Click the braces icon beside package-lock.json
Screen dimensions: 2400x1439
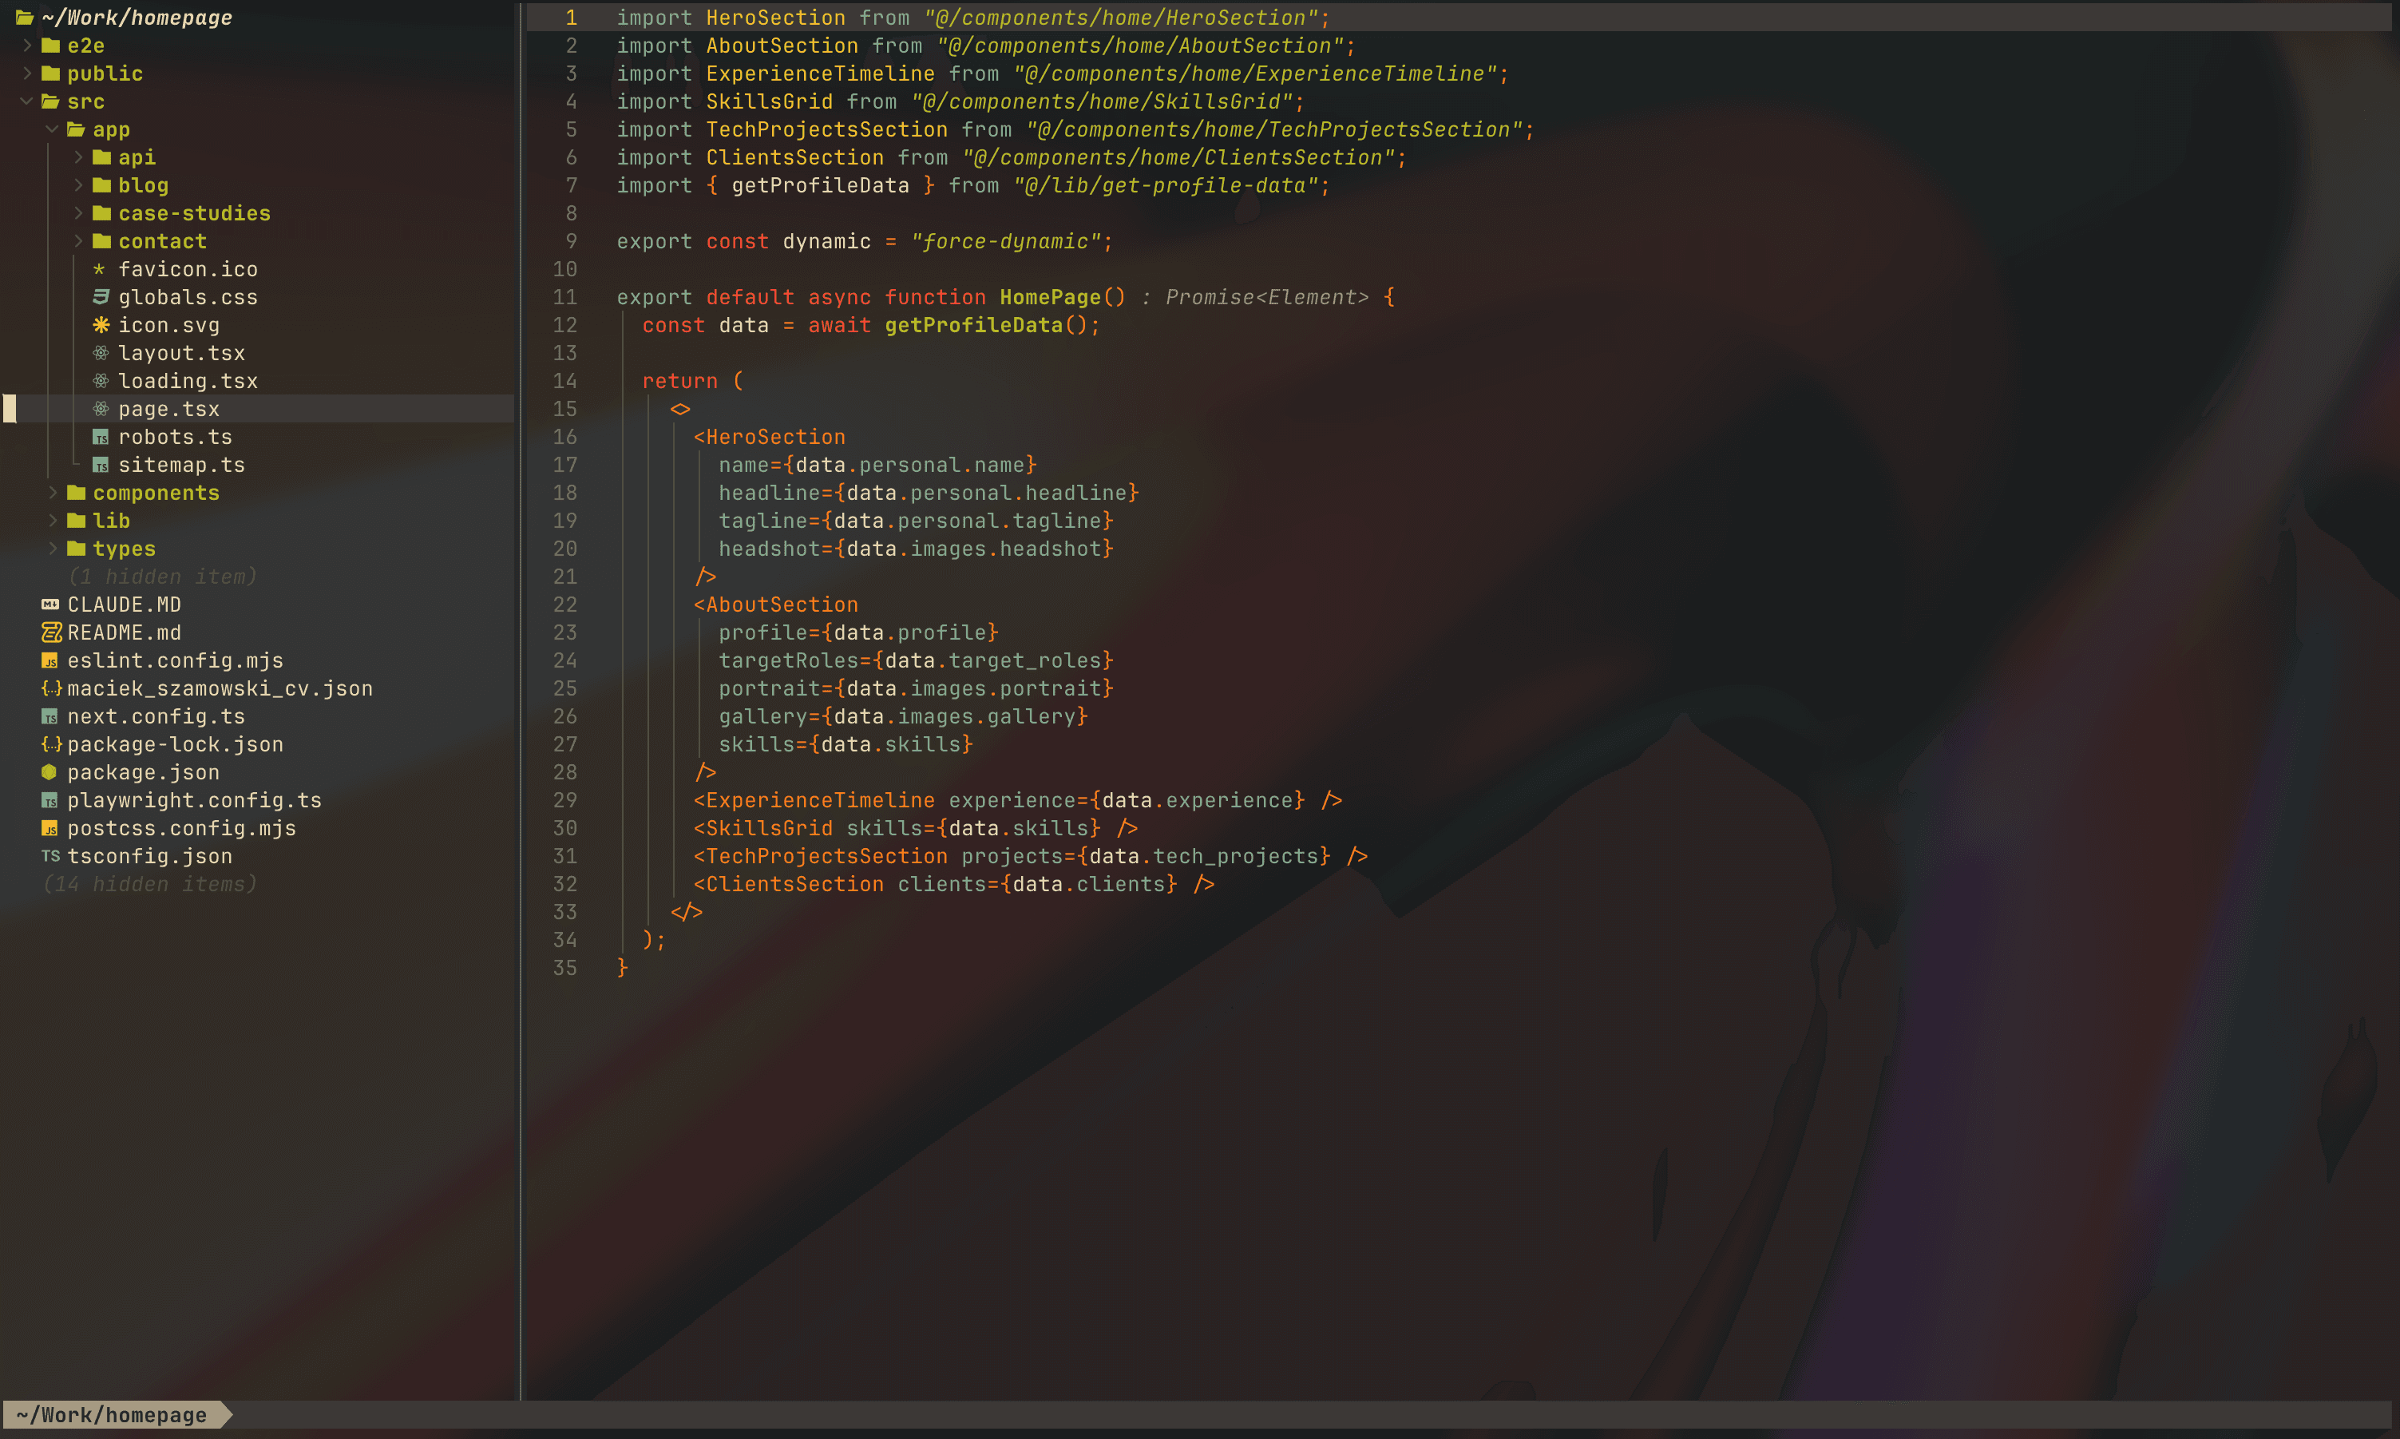[x=50, y=743]
